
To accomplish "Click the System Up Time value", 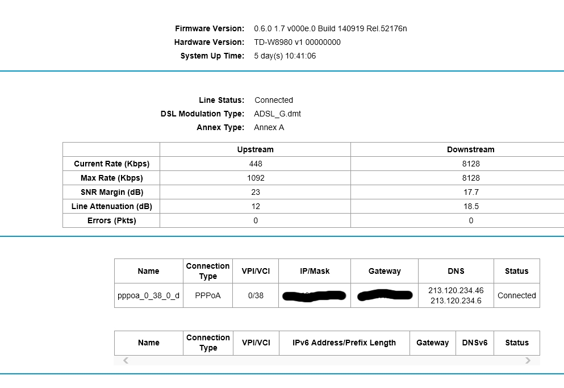I will tap(285, 56).
